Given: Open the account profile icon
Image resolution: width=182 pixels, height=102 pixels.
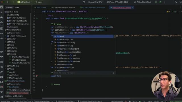Looking at the screenshot, I should coord(176,2).
